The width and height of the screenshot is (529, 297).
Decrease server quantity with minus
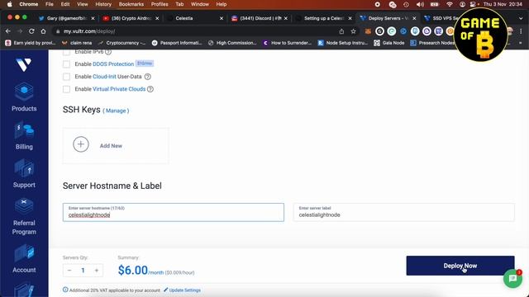pos(69,271)
